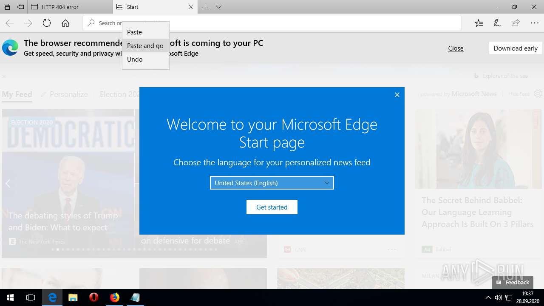Image resolution: width=544 pixels, height=306 pixels.
Task: Open the United States (English) language dropdown
Action: [x=272, y=183]
